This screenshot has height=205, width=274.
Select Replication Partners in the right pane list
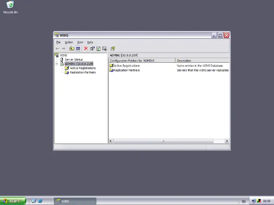127,70
